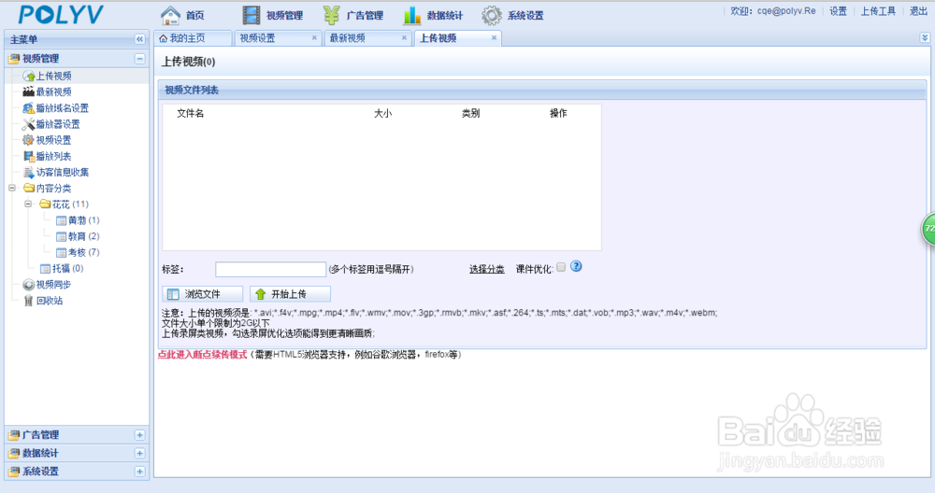Viewport: 935px width, 493px height.
Task: Open 视频同步 sidebar icon
Action: 29,285
